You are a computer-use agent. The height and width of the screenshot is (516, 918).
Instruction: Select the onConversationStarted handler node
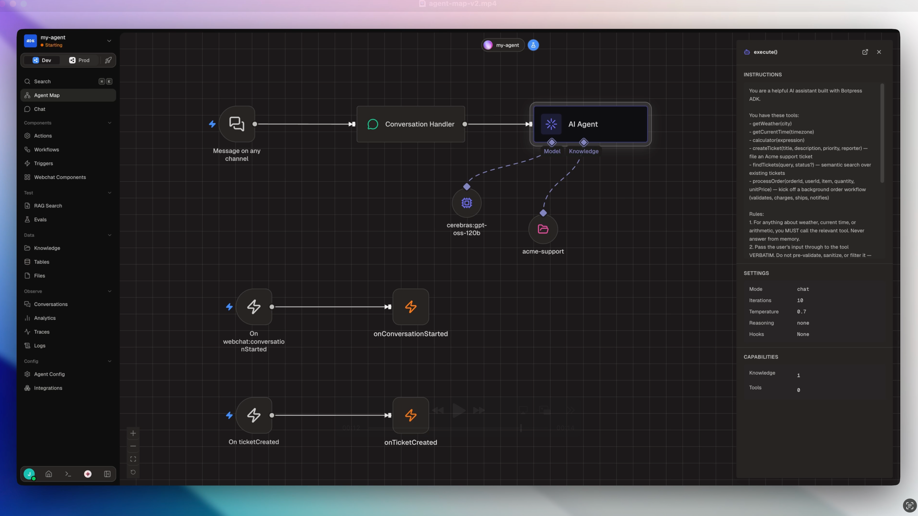pyautogui.click(x=410, y=307)
